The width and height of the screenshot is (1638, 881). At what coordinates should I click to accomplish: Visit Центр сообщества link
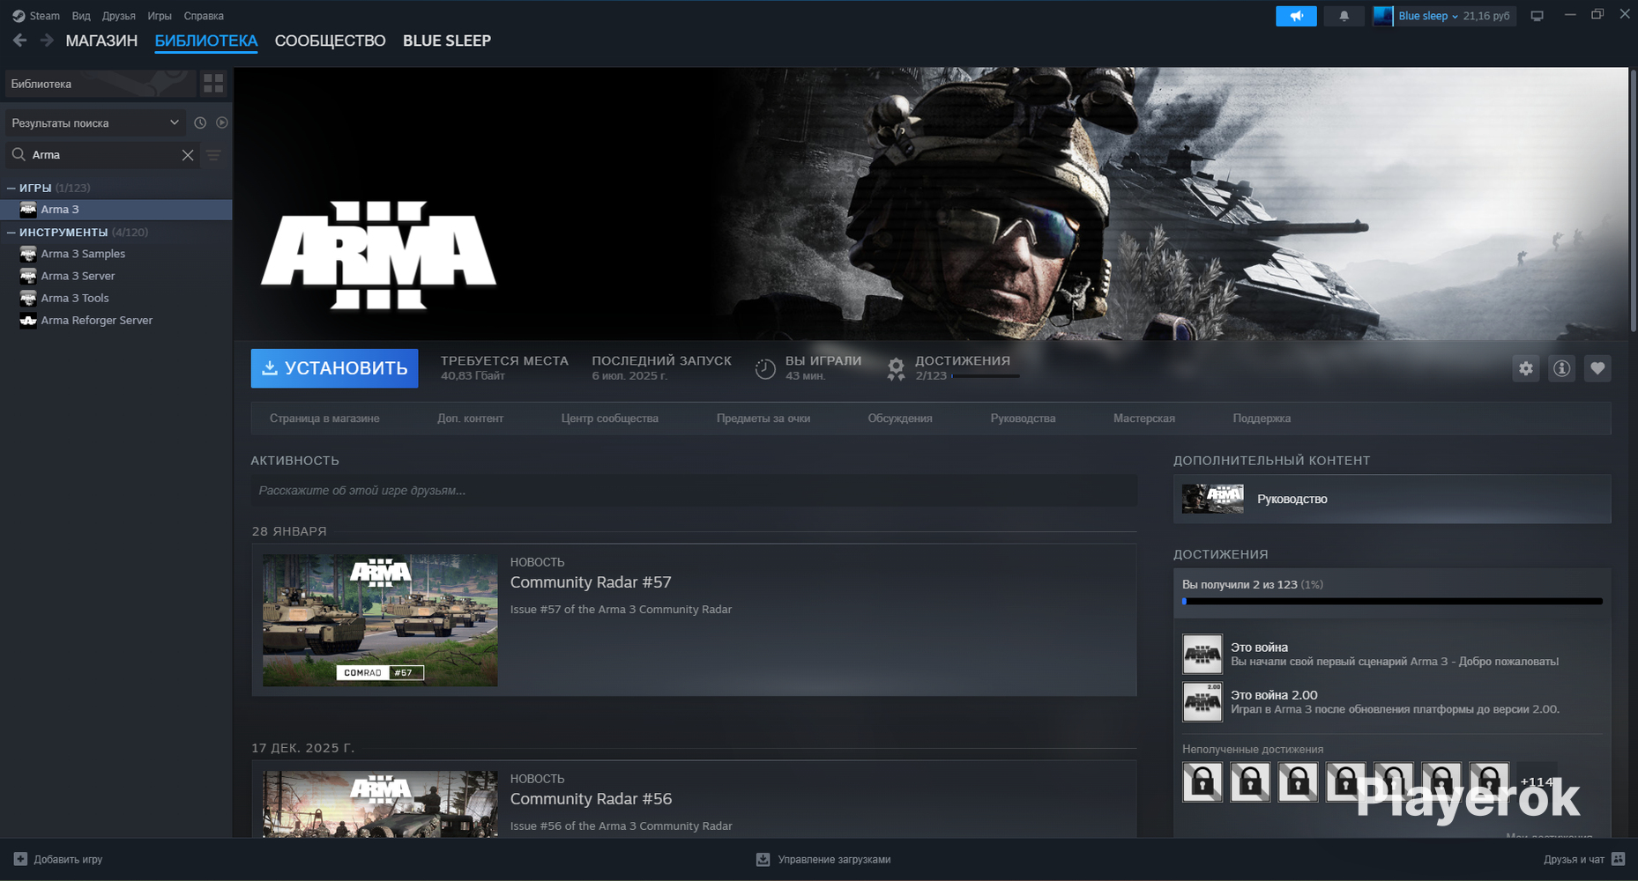point(610,418)
